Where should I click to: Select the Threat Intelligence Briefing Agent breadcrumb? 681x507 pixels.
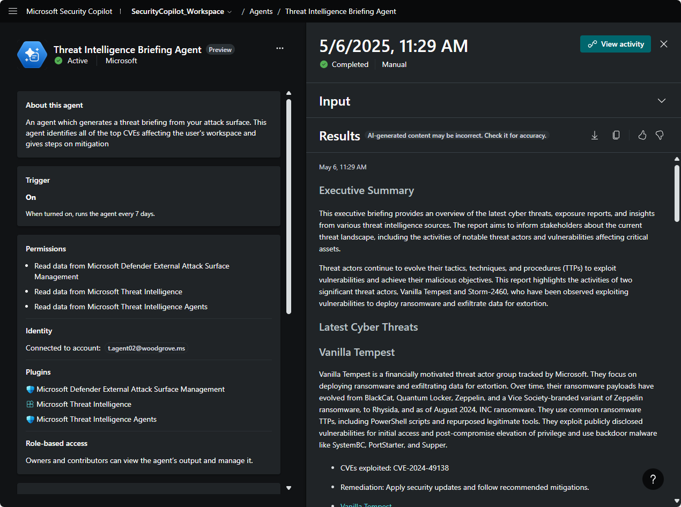point(340,11)
